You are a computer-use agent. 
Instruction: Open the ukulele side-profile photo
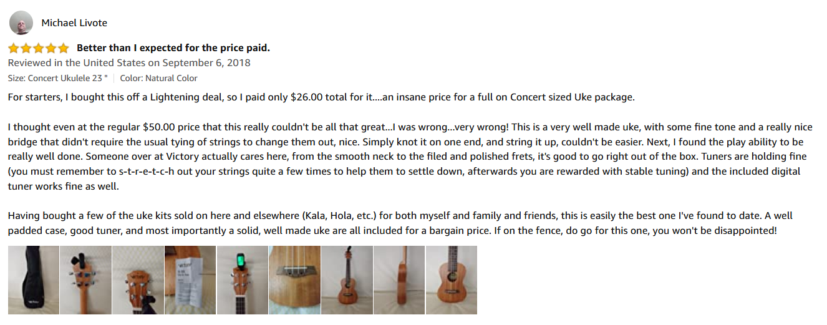click(399, 280)
